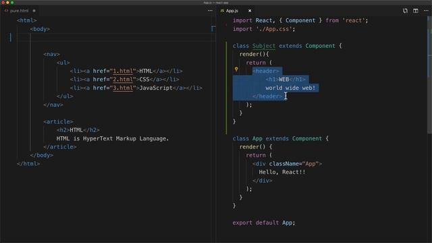432x243 pixels.
Task: Click the './App.css' import string
Action: click(274, 29)
